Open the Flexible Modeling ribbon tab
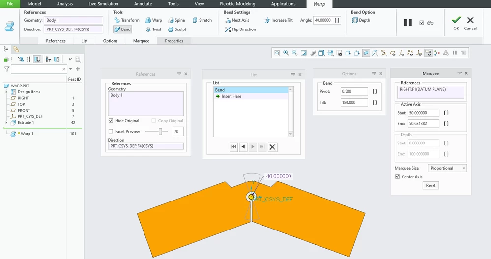The width and height of the screenshot is (491, 259). (x=237, y=4)
